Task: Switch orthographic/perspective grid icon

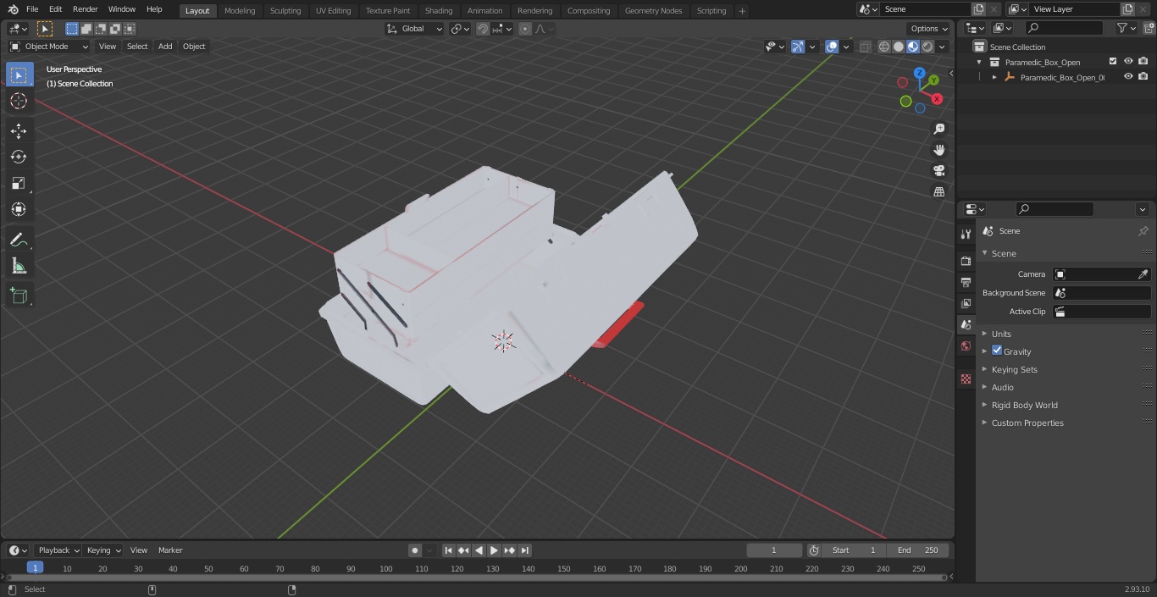Action: tap(938, 191)
